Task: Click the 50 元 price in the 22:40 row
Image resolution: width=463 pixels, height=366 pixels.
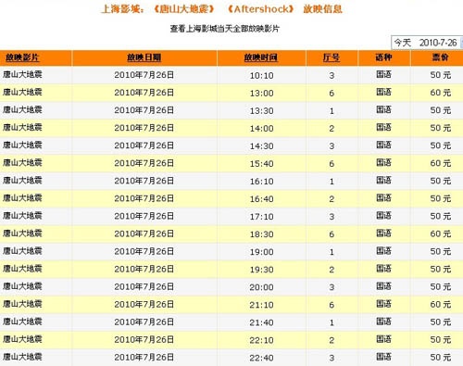Action: (x=441, y=357)
